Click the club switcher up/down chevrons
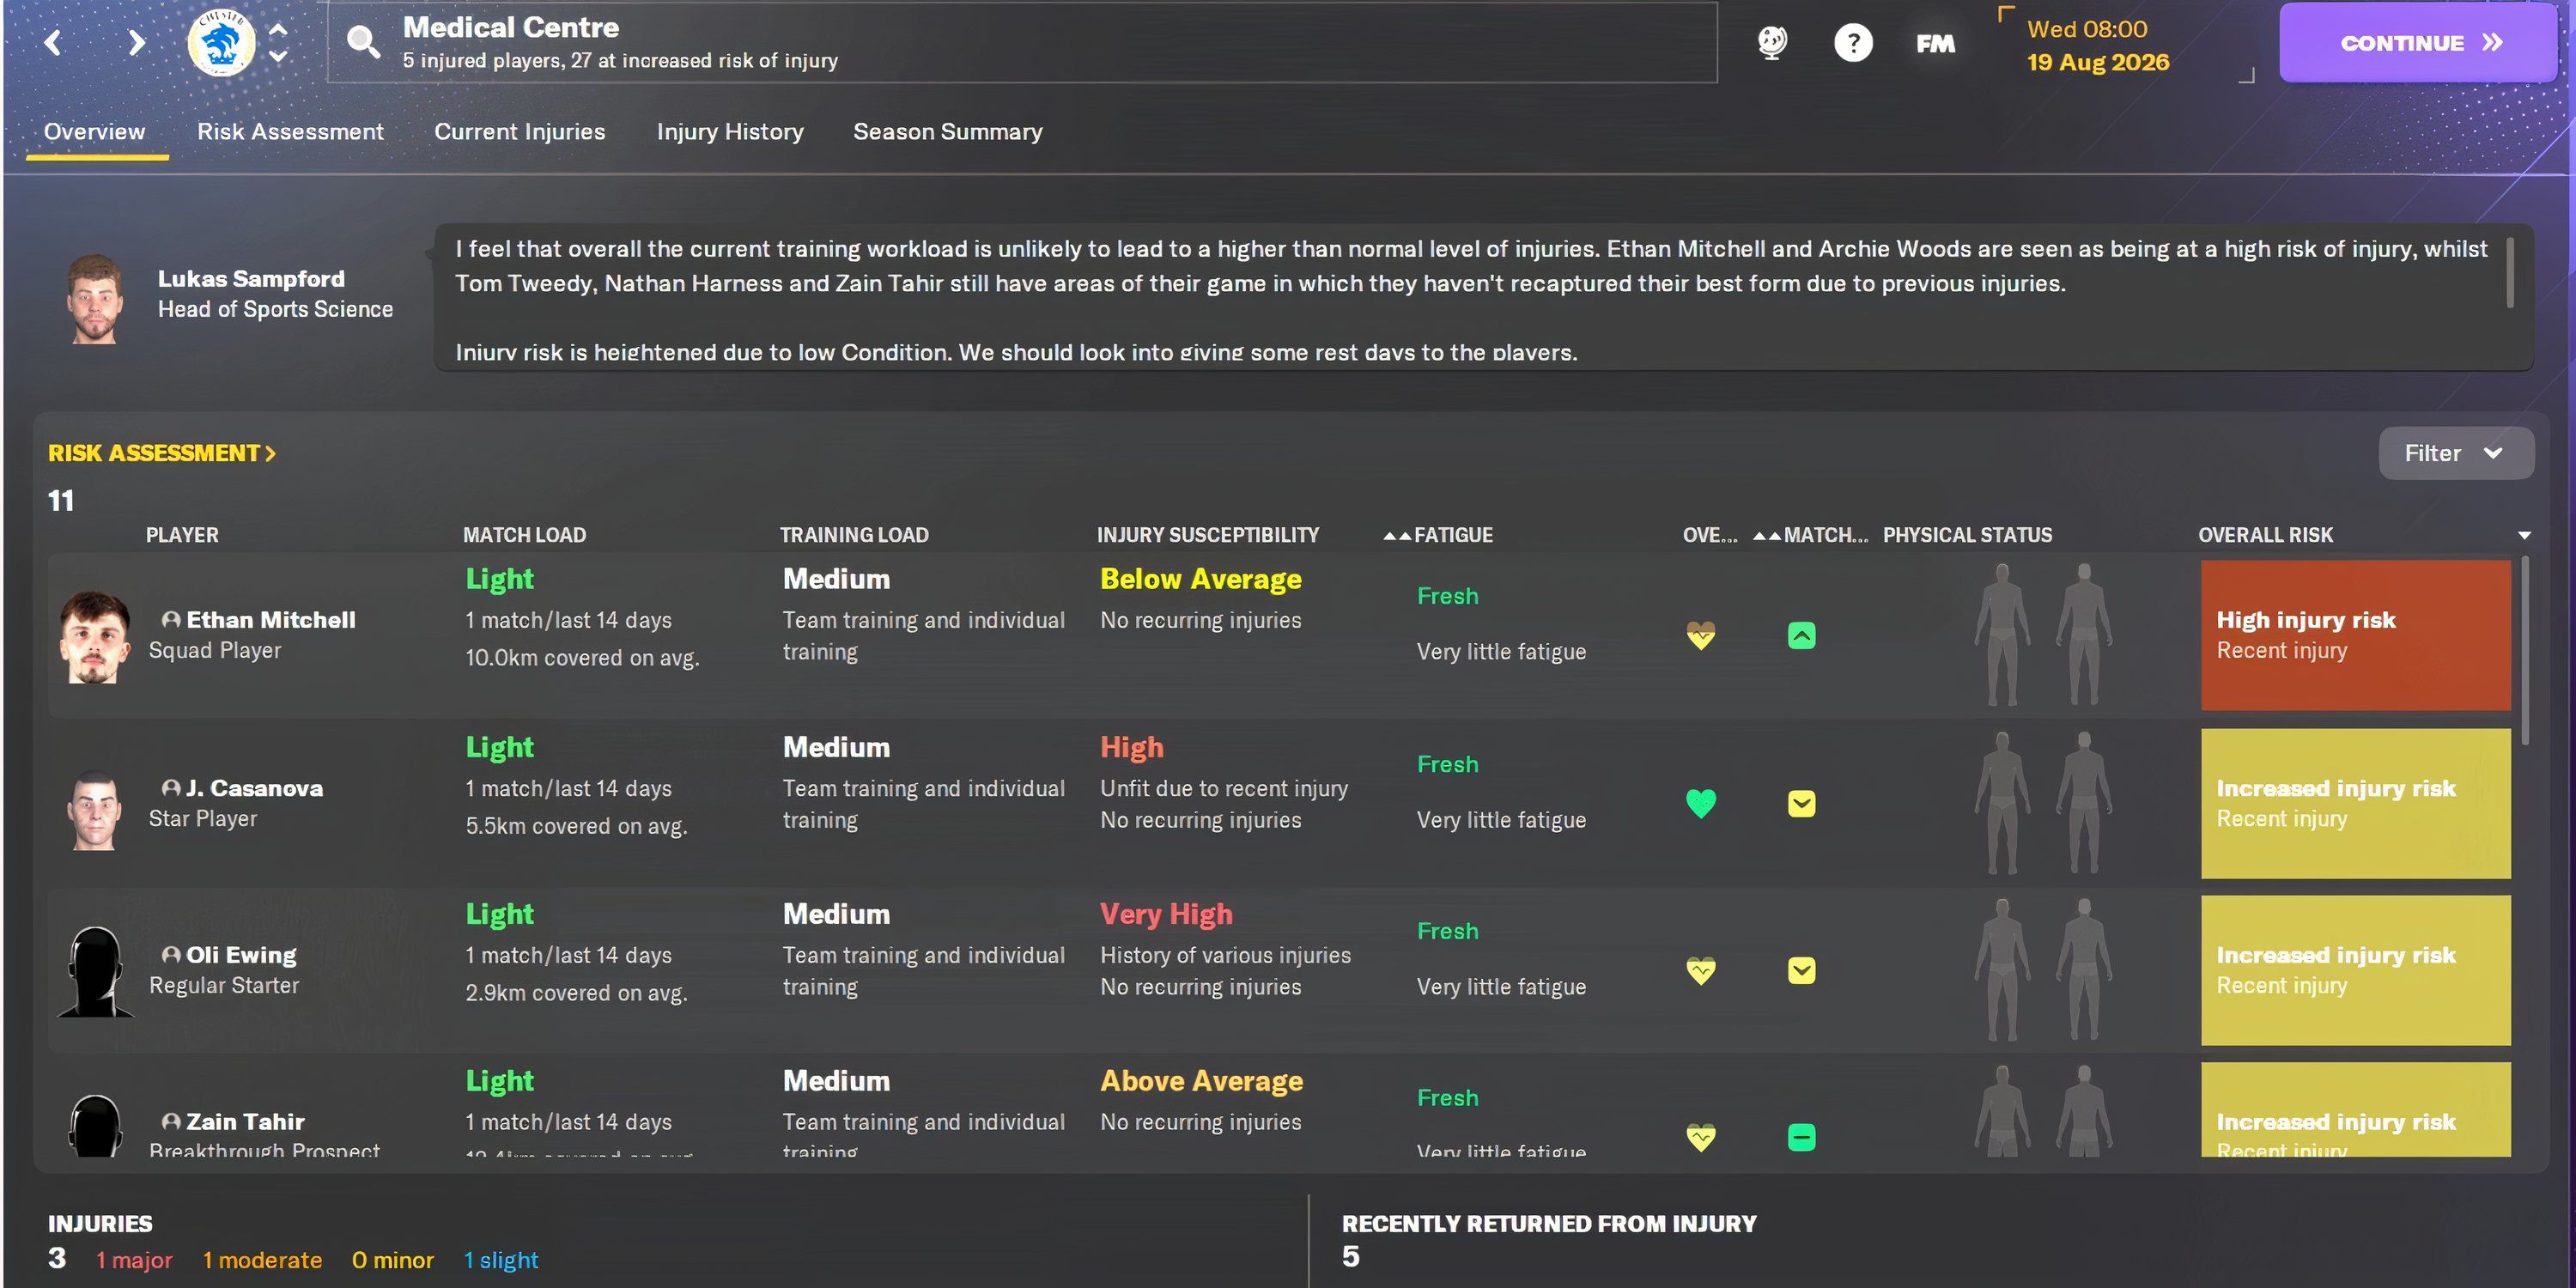The height and width of the screenshot is (1288, 2576). pyautogui.click(x=279, y=42)
